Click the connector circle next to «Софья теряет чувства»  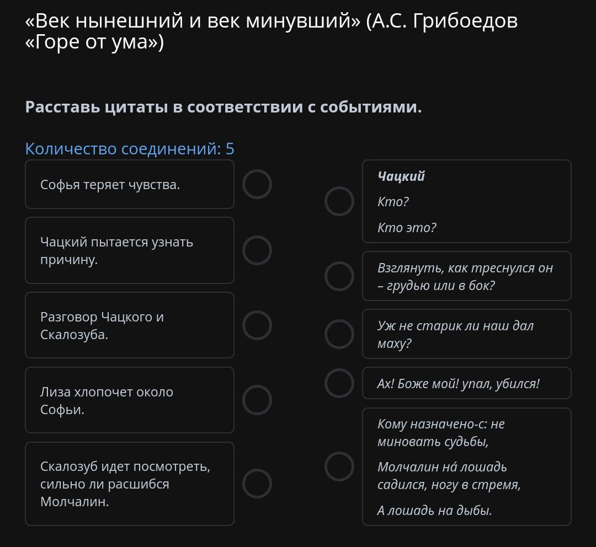click(x=257, y=184)
